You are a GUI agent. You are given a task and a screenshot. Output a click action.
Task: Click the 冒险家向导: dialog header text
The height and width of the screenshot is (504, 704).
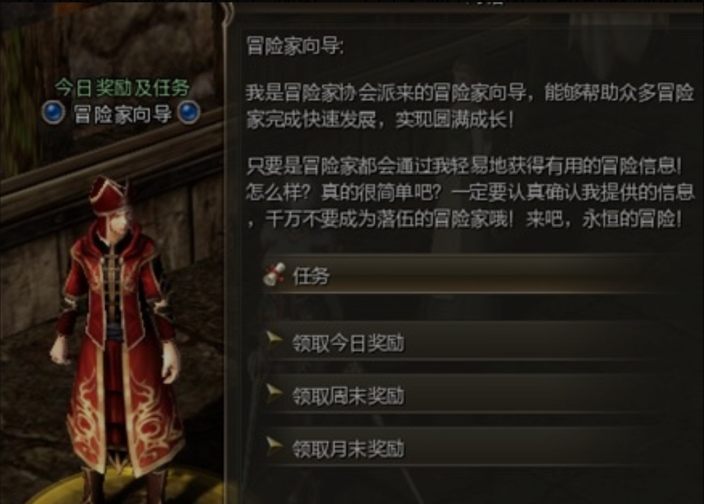click(x=295, y=46)
